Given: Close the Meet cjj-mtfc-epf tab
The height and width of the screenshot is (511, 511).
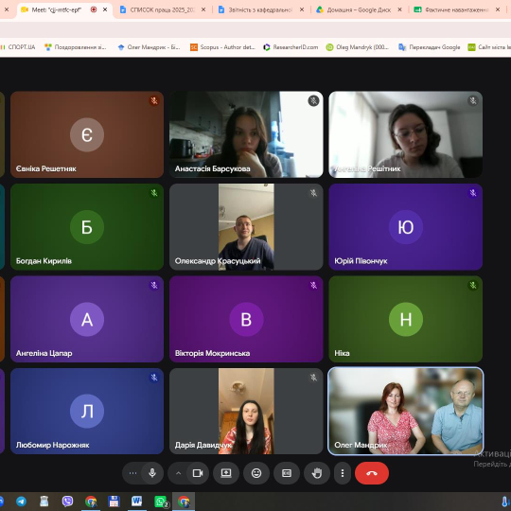Looking at the screenshot, I should point(105,9).
